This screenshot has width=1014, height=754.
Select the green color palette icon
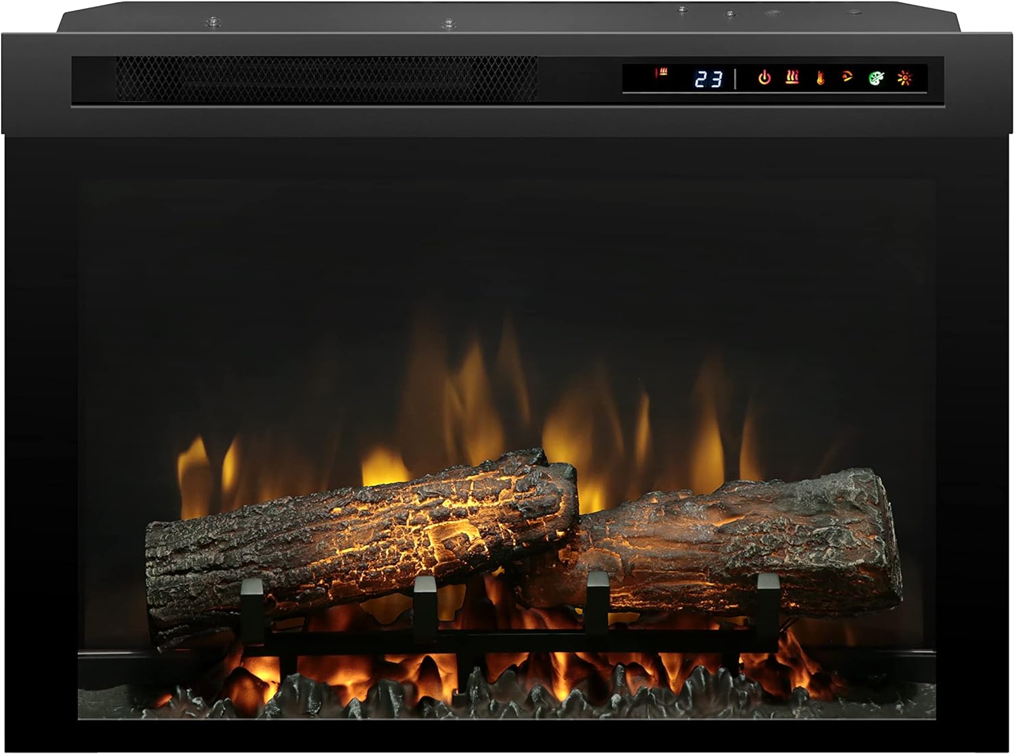(876, 78)
